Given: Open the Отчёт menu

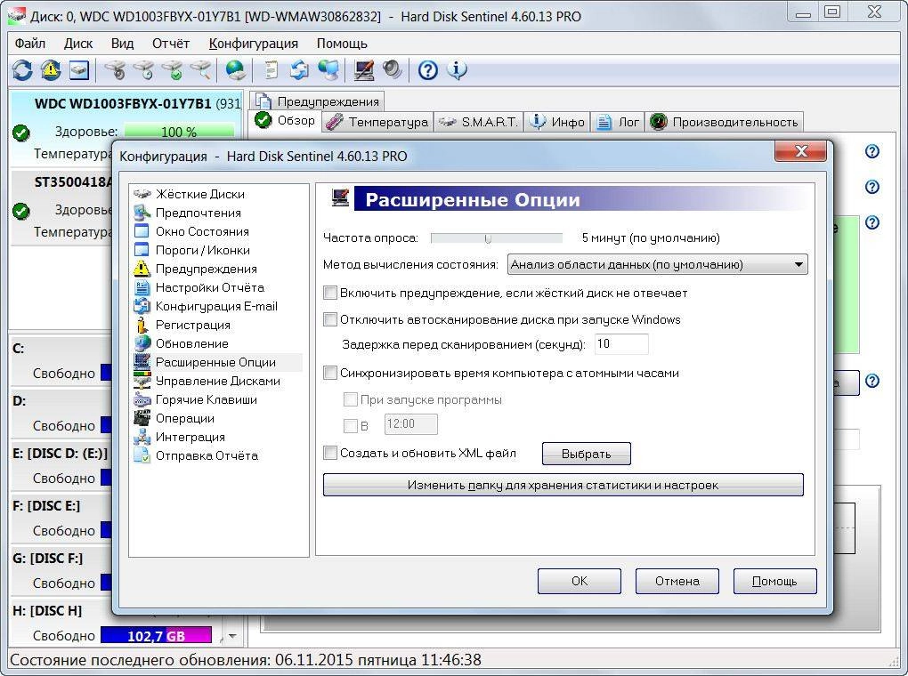Looking at the screenshot, I should (171, 44).
